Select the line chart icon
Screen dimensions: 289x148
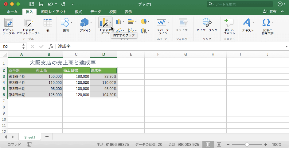coord(119,30)
